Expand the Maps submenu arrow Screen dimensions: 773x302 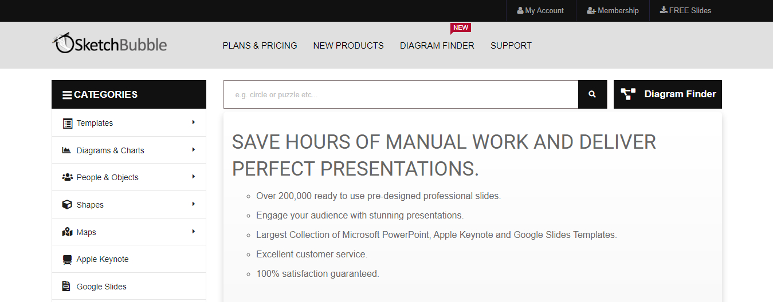[x=194, y=232]
